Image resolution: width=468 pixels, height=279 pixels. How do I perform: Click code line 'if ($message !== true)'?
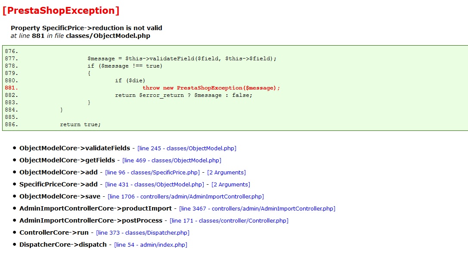[x=125, y=66]
